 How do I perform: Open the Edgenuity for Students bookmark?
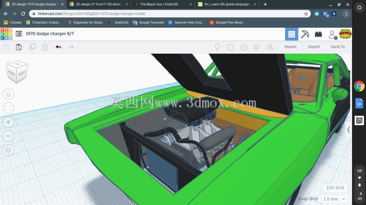(x=86, y=23)
